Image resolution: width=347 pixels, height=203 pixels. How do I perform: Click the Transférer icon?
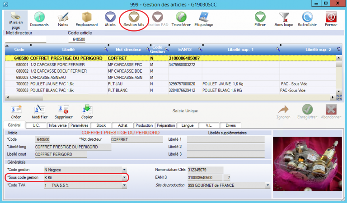[181, 18]
